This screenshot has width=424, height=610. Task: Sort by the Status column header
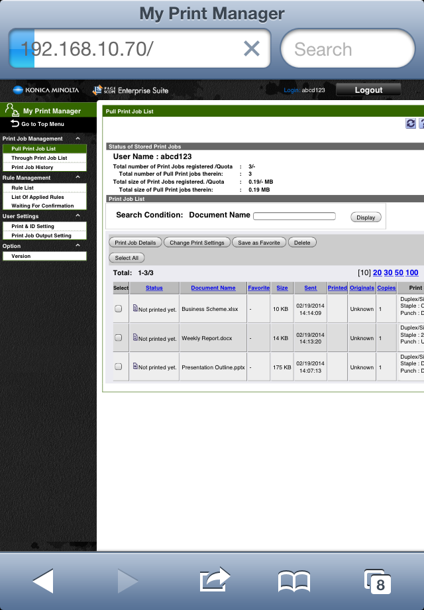pos(154,288)
